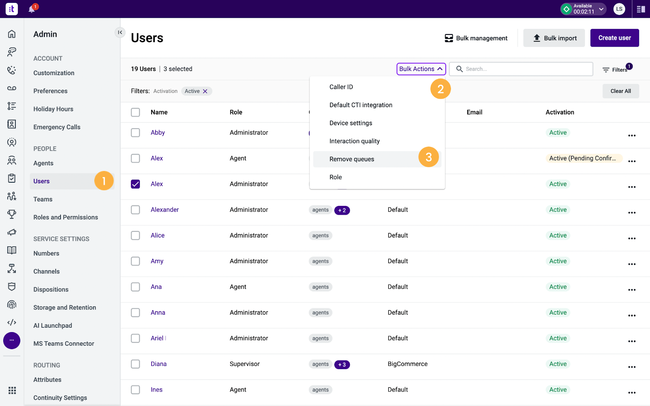Open the agent status Available dropdown
The width and height of the screenshot is (650, 406).
pos(583,9)
